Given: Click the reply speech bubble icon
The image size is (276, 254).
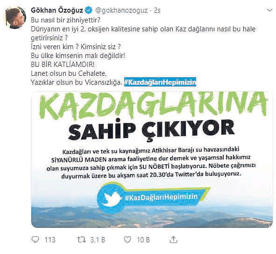Looking at the screenshot, I should point(35,239).
